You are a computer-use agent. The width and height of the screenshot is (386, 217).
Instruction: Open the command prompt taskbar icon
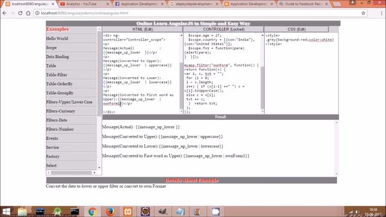pos(75,212)
